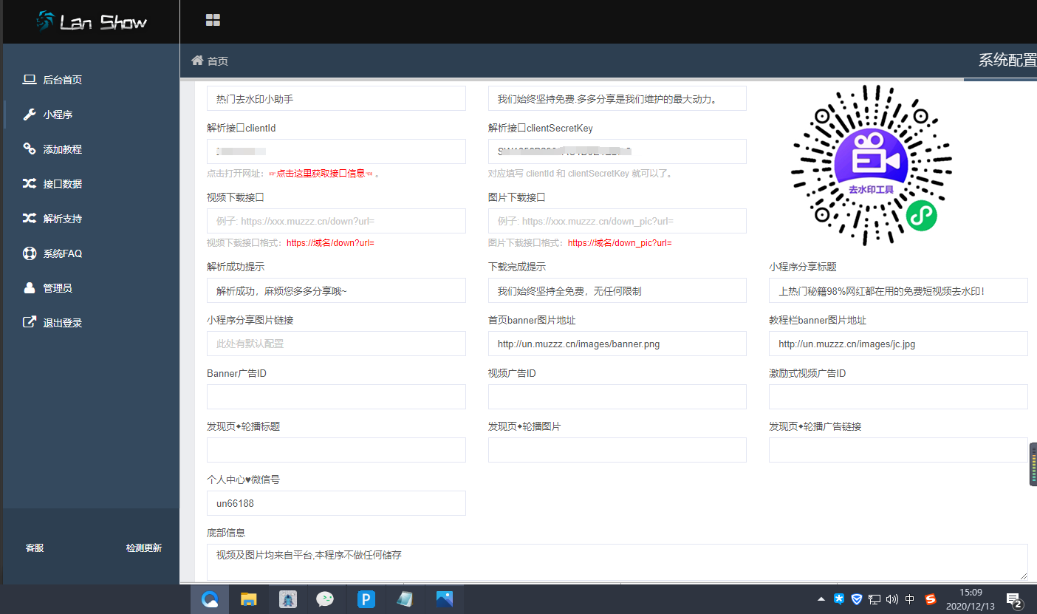This screenshot has width=1037, height=614.
Task: Click the Banner广告ID input field
Action: (x=336, y=397)
